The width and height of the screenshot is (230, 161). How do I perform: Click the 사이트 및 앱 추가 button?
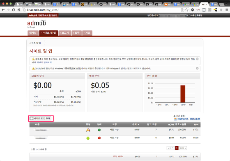41,118
